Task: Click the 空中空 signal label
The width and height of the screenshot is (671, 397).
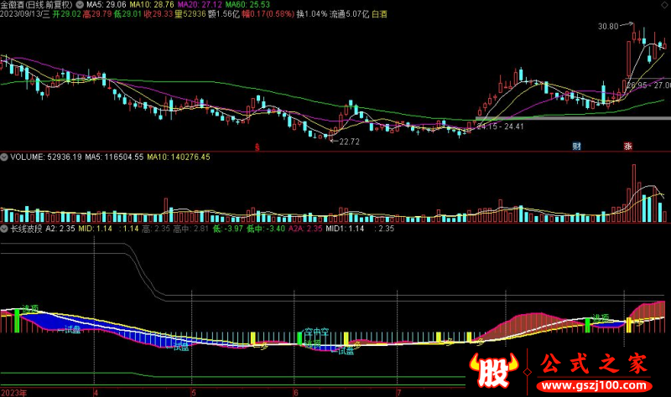Action: coord(317,332)
